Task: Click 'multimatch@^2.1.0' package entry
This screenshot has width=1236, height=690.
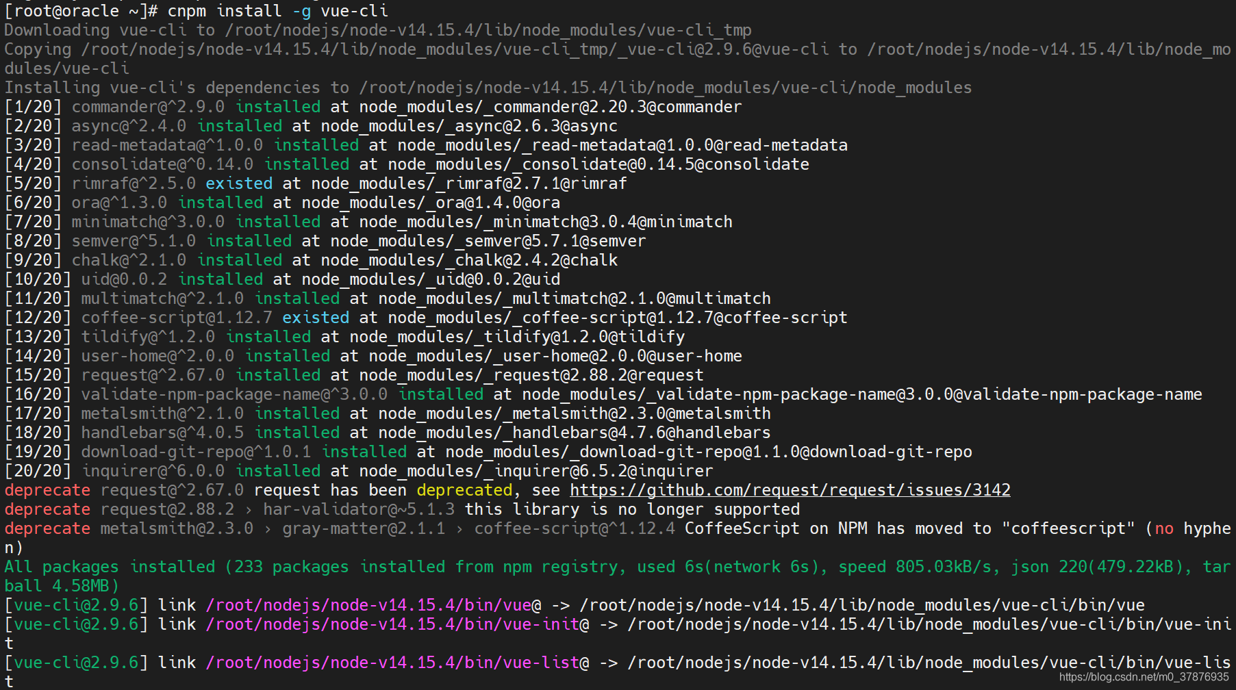Action: 162,298
